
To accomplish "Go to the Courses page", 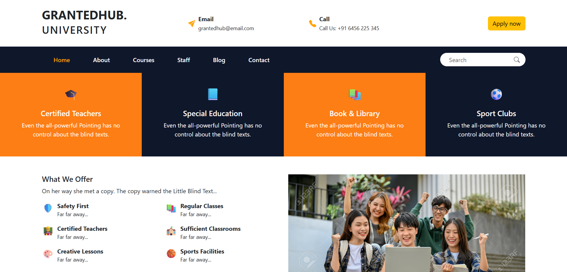I will click(x=144, y=60).
